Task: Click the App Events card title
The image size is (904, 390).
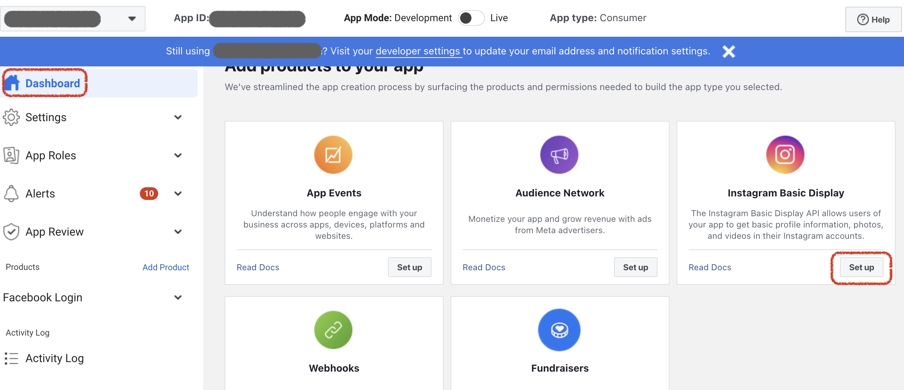Action: pyautogui.click(x=334, y=193)
